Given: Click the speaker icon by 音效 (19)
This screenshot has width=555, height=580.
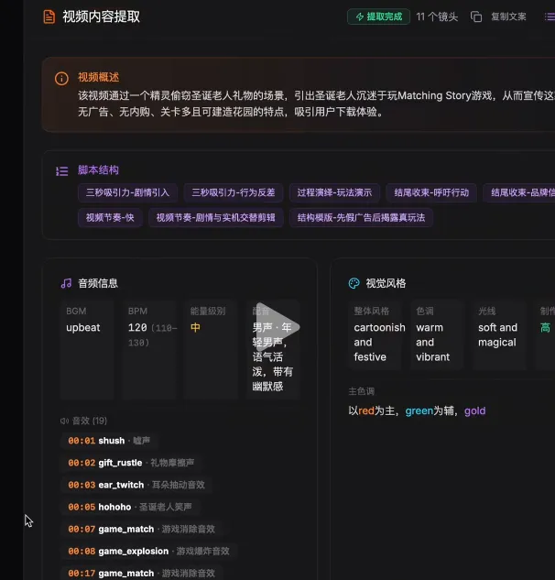Looking at the screenshot, I should (x=64, y=421).
